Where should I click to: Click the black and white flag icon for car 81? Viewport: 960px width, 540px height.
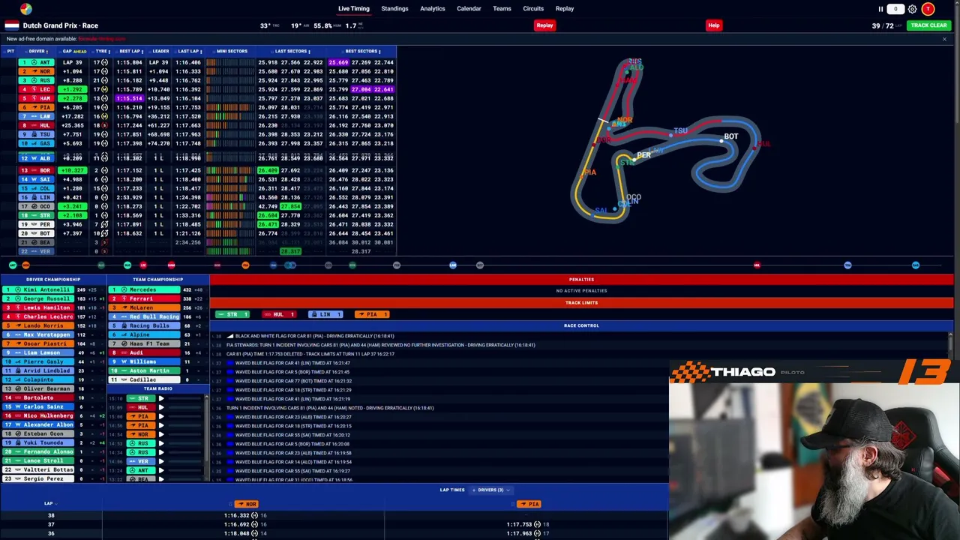point(230,336)
